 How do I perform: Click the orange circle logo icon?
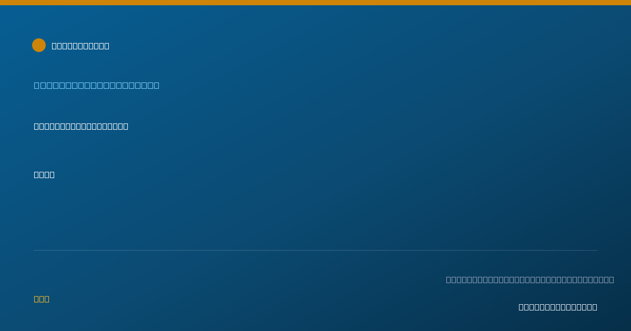[x=39, y=45]
